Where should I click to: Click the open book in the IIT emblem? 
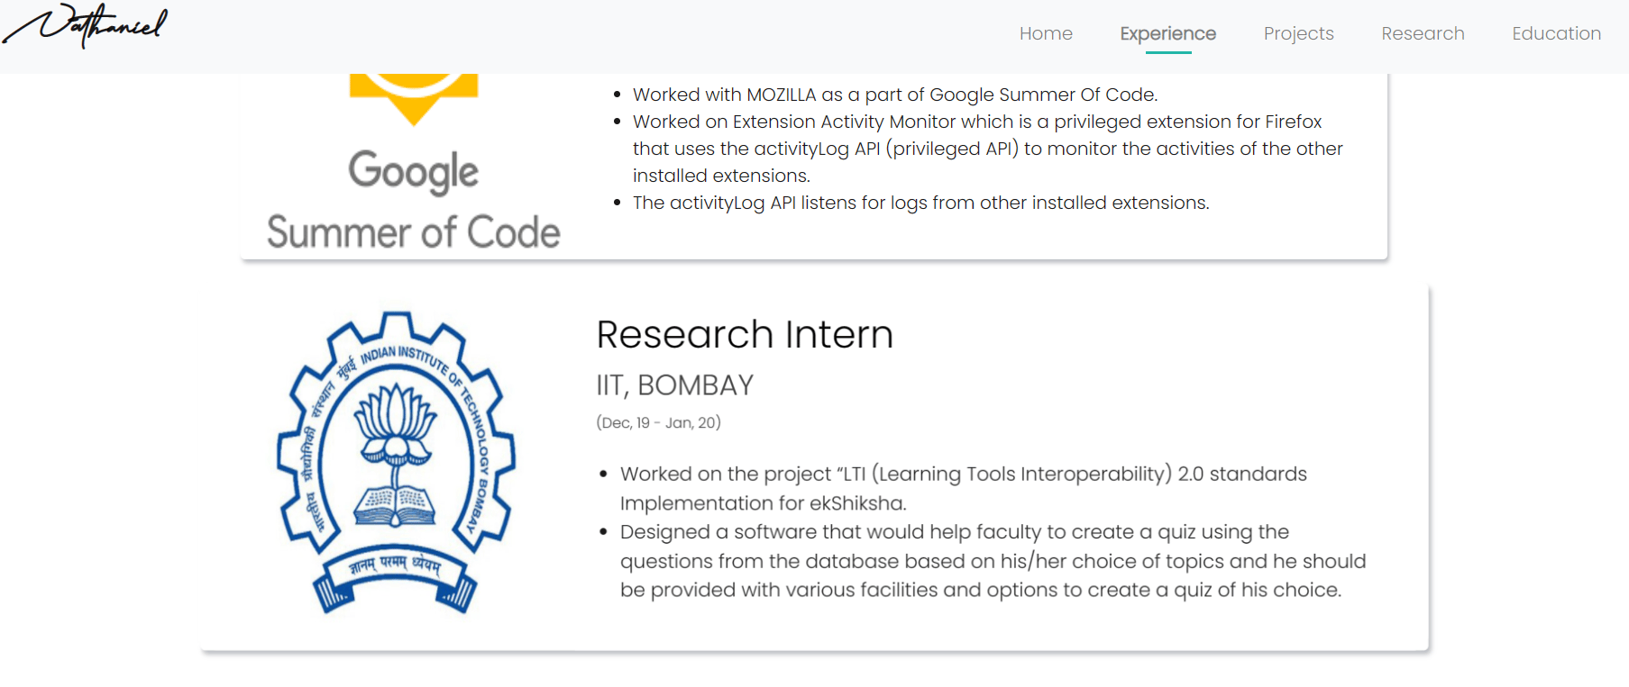tap(395, 506)
